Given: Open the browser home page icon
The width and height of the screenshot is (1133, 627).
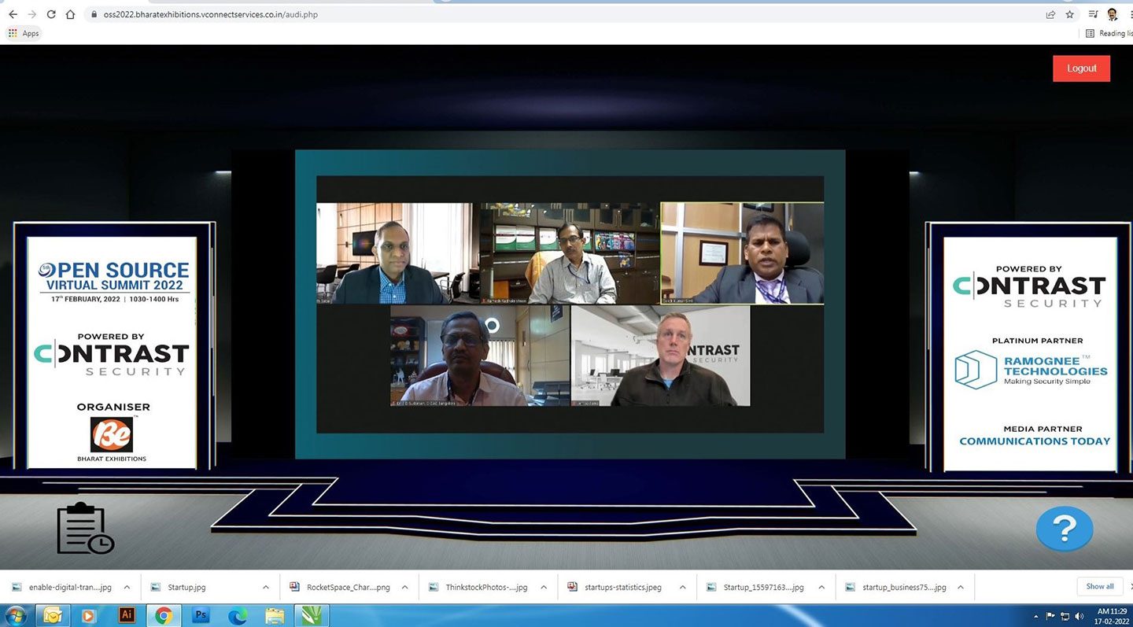Looking at the screenshot, I should [x=70, y=14].
